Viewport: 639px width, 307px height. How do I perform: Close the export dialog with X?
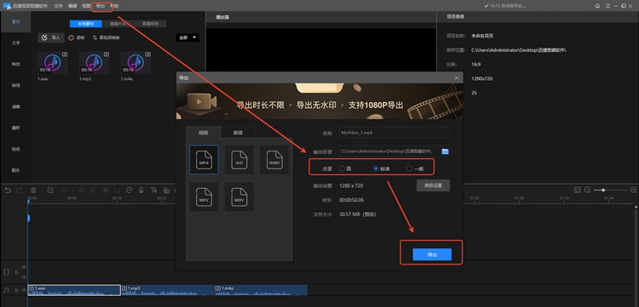457,77
